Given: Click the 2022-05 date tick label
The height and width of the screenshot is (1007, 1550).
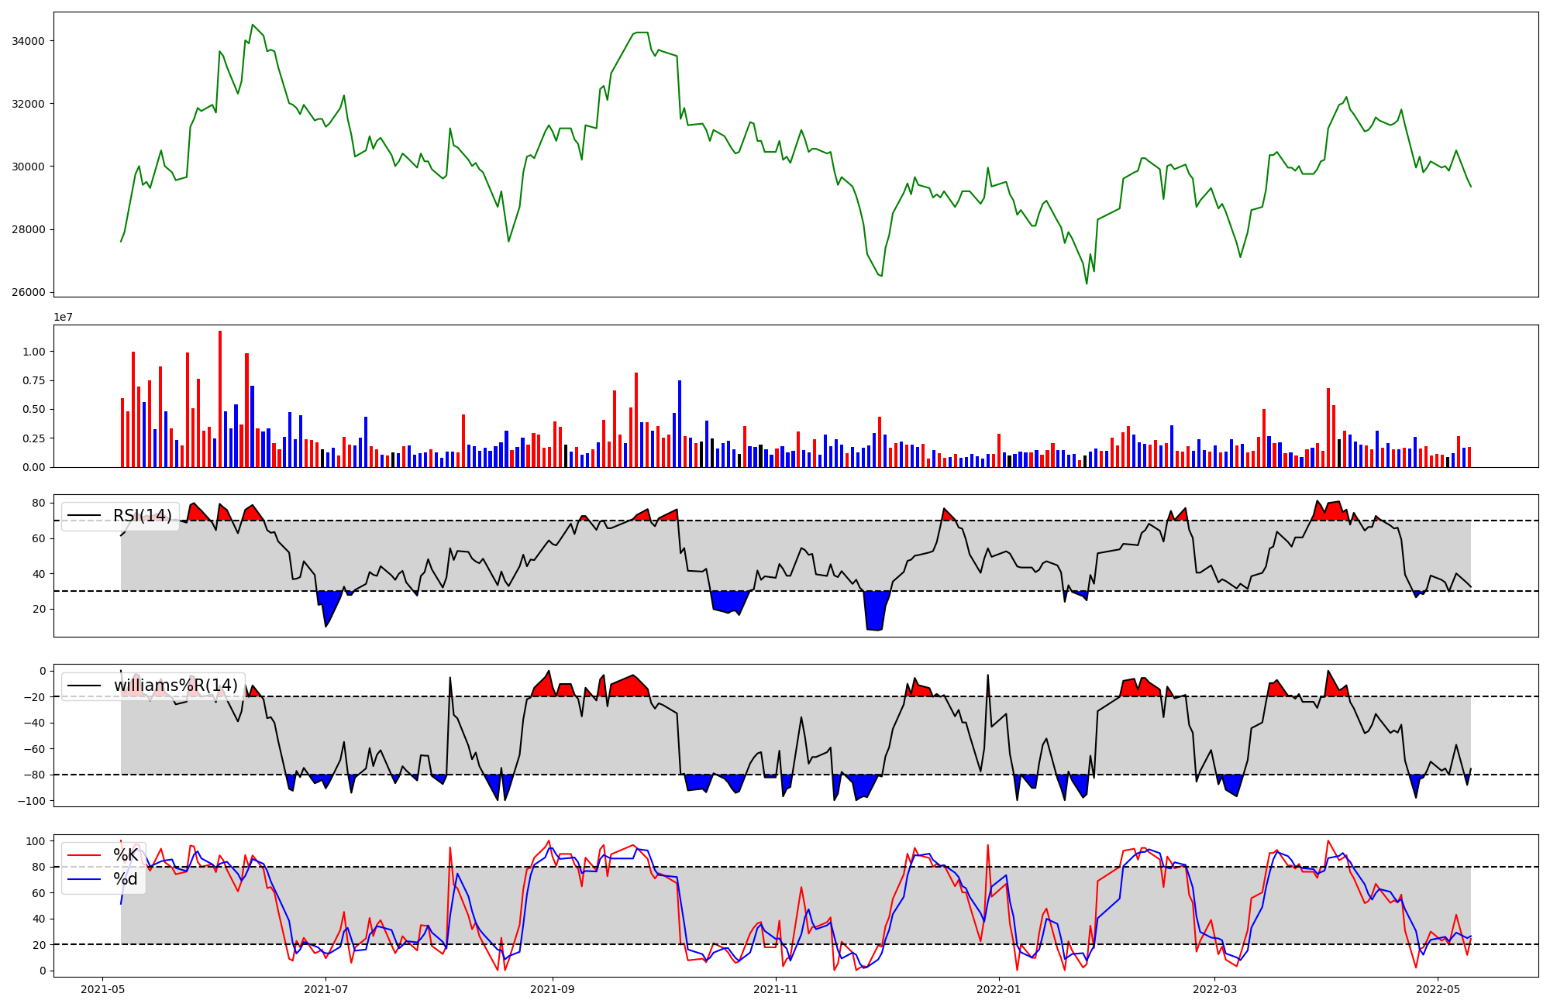Looking at the screenshot, I should coord(1438,989).
